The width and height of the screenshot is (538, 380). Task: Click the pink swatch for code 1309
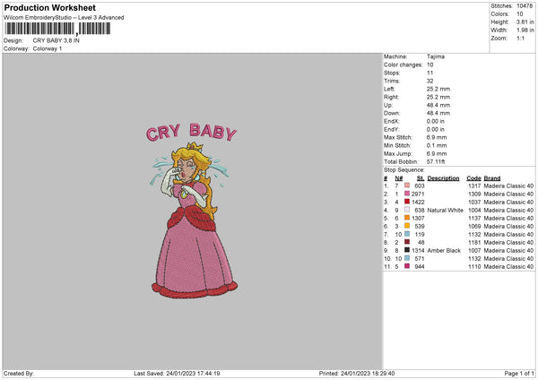point(407,194)
